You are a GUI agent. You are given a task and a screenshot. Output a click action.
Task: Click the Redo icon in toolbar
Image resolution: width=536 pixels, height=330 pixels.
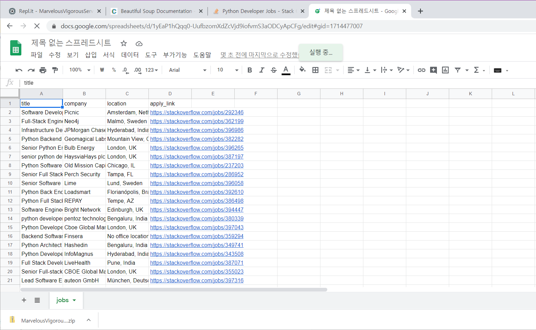31,70
